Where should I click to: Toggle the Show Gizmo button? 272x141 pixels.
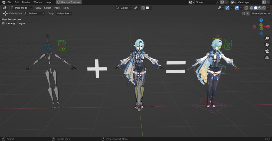[x=227, y=8]
